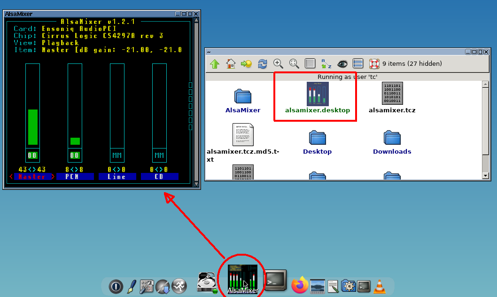Click the select-all list icon in toolbar

[358, 63]
